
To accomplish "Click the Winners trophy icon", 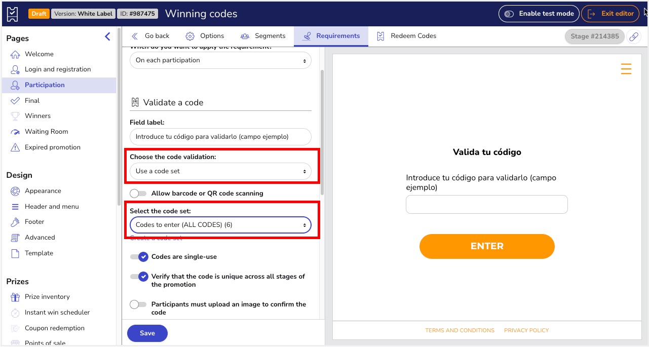I will coord(15,116).
